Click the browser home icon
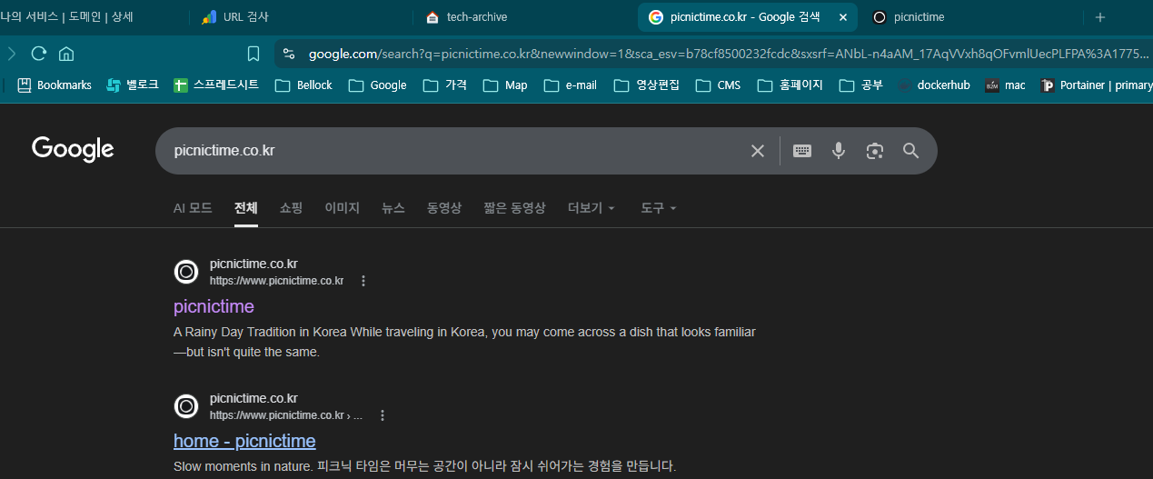 66,54
